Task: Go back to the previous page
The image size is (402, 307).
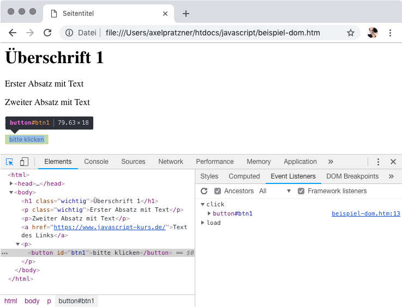Action: click(x=13, y=33)
